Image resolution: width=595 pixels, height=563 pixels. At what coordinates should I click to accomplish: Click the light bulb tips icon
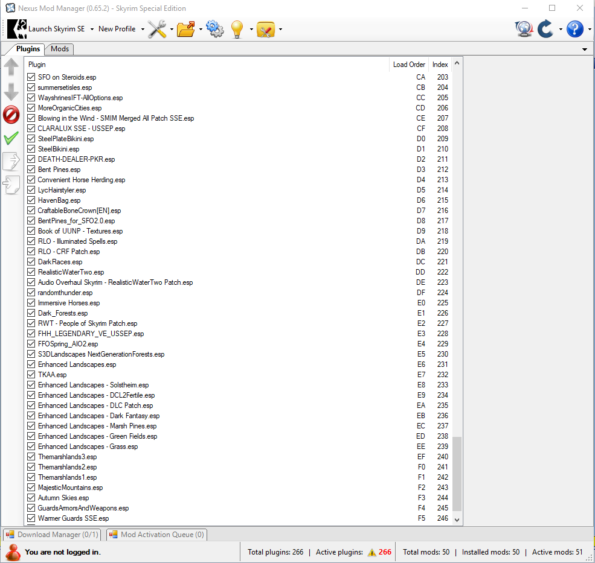pos(237,29)
